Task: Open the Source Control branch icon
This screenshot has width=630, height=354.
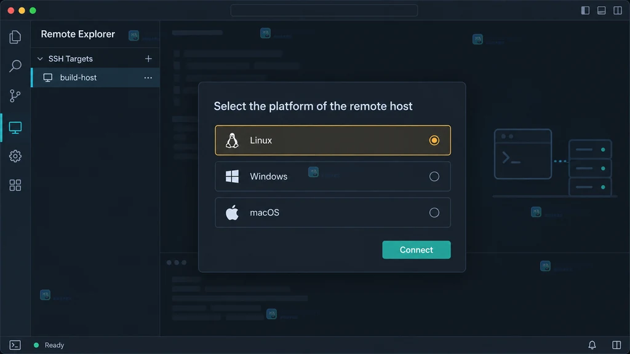Action: pos(15,95)
